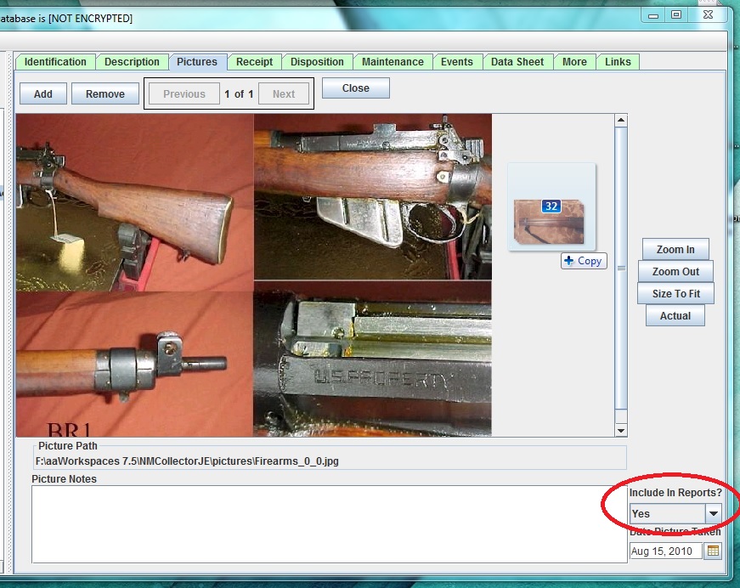Open the Description tab
740x588 pixels.
click(x=132, y=62)
